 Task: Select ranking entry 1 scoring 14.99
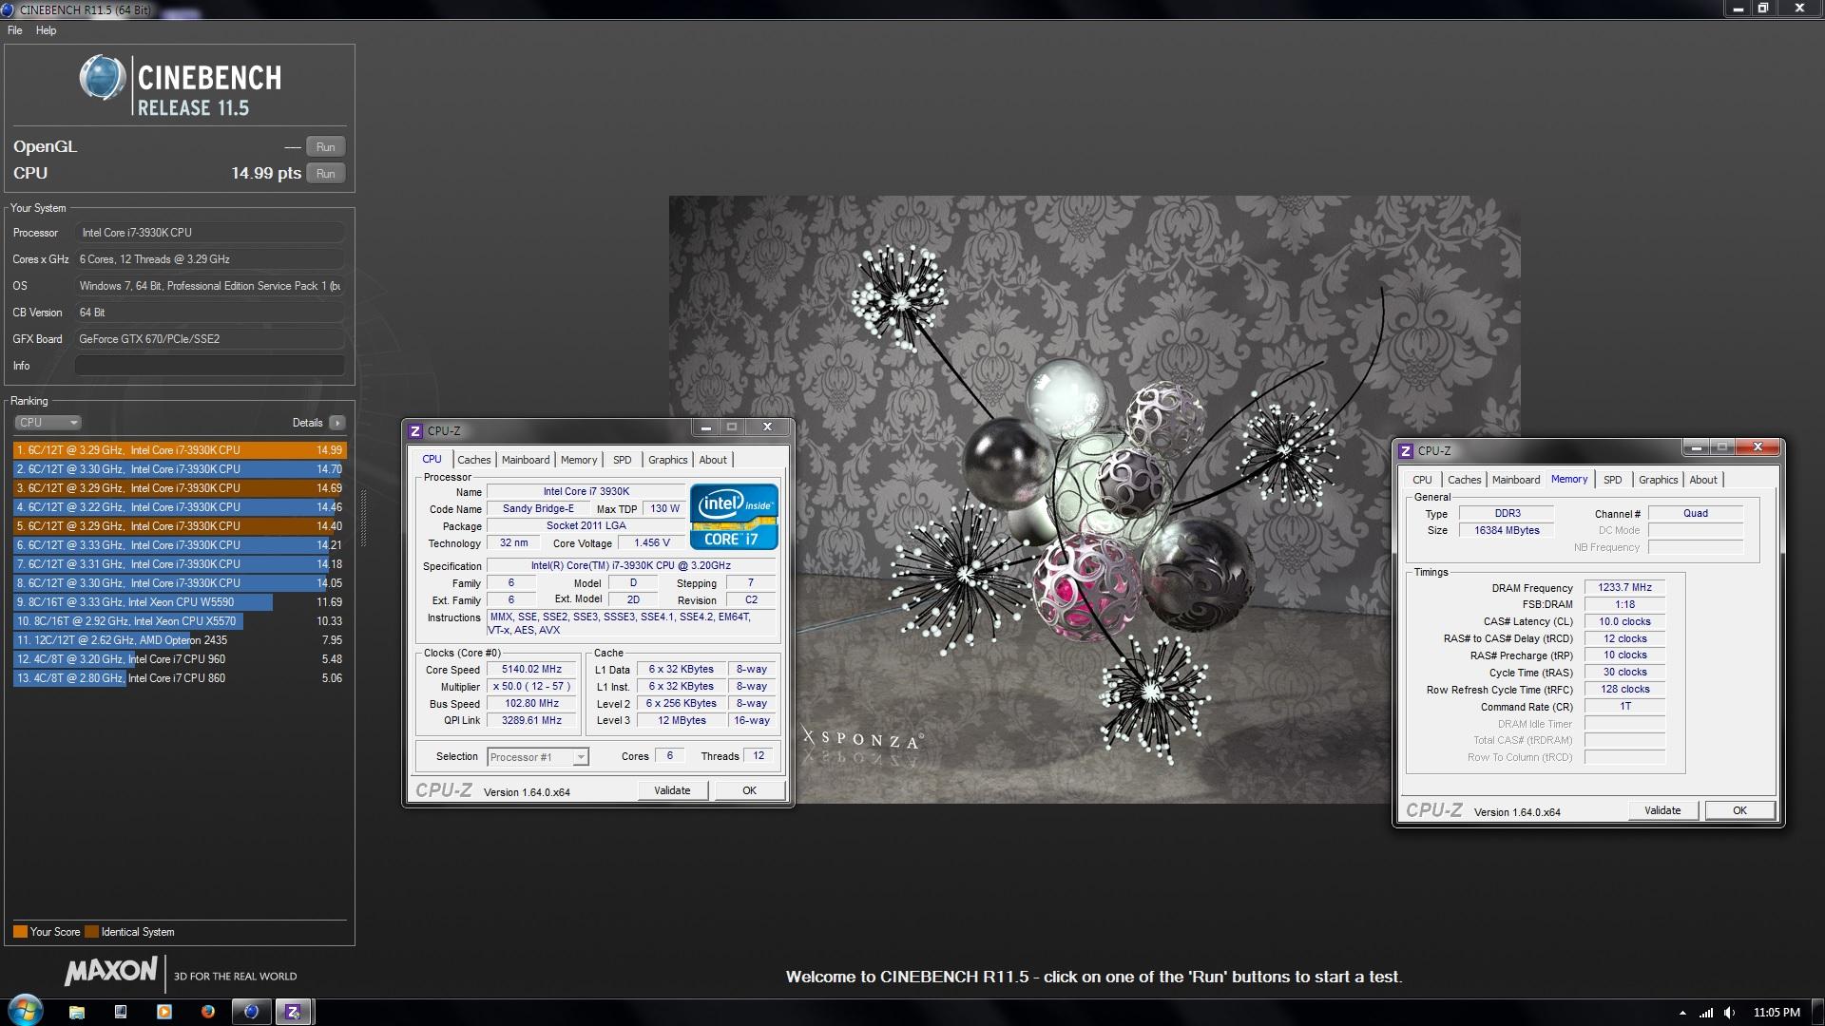point(180,450)
